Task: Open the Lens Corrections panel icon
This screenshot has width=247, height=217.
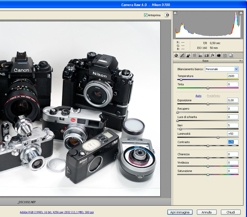Action: coord(207,55)
